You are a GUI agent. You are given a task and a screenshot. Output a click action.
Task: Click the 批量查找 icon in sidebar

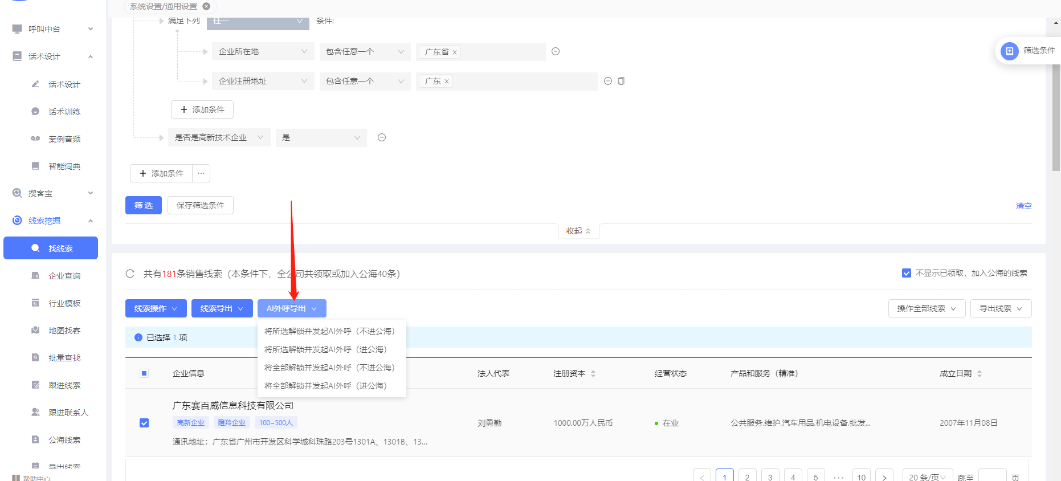(35, 357)
